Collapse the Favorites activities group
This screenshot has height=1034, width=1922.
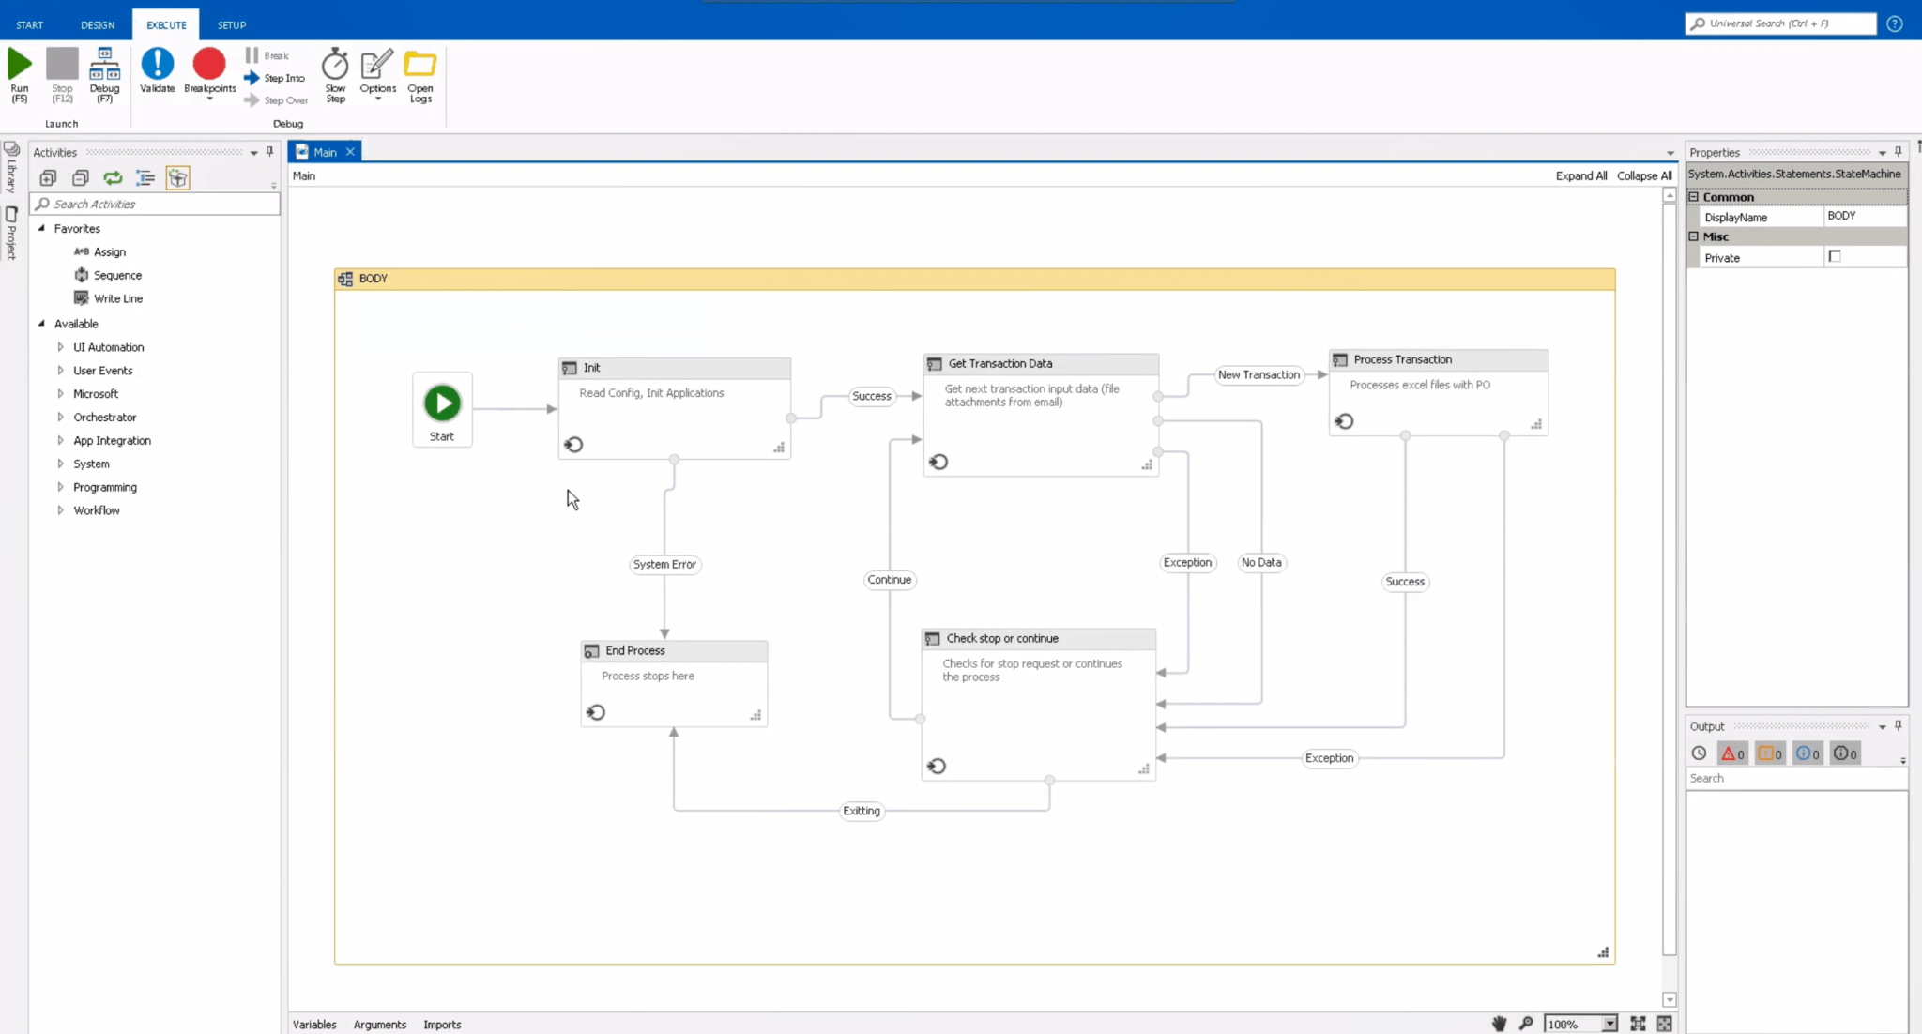(x=41, y=228)
